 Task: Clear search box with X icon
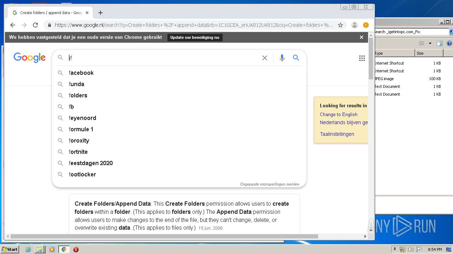tap(265, 58)
